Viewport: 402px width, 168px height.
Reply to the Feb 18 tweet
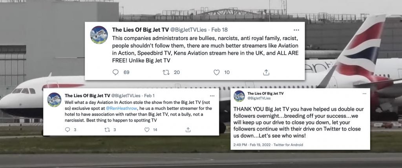116,72
